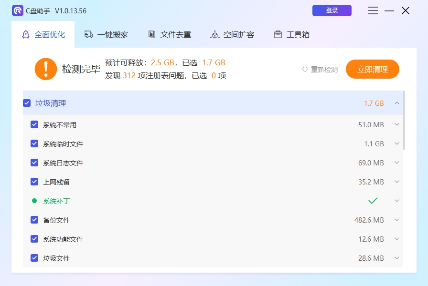428x286 pixels.
Task: Click the 2.5 GB releasable value
Action: point(162,62)
